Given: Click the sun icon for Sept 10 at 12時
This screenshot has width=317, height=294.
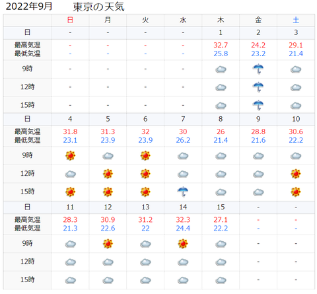Looking at the screenshot, I should point(296,174).
